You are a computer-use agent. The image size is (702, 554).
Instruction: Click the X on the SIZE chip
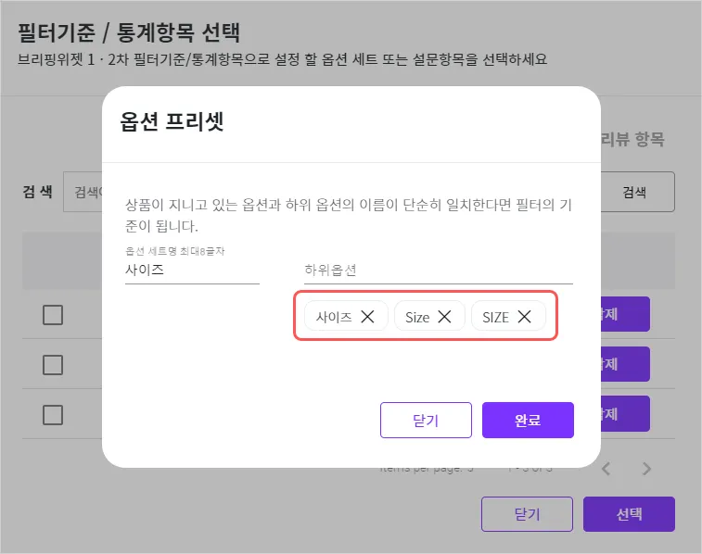524,317
